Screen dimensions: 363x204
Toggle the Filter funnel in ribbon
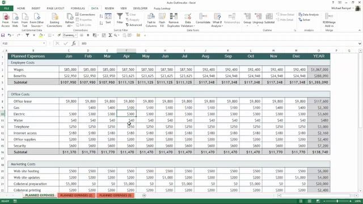tap(120, 19)
